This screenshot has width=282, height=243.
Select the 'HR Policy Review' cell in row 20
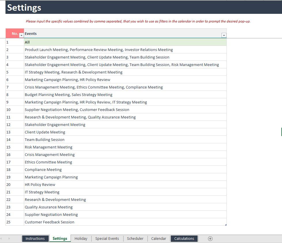coord(125,185)
